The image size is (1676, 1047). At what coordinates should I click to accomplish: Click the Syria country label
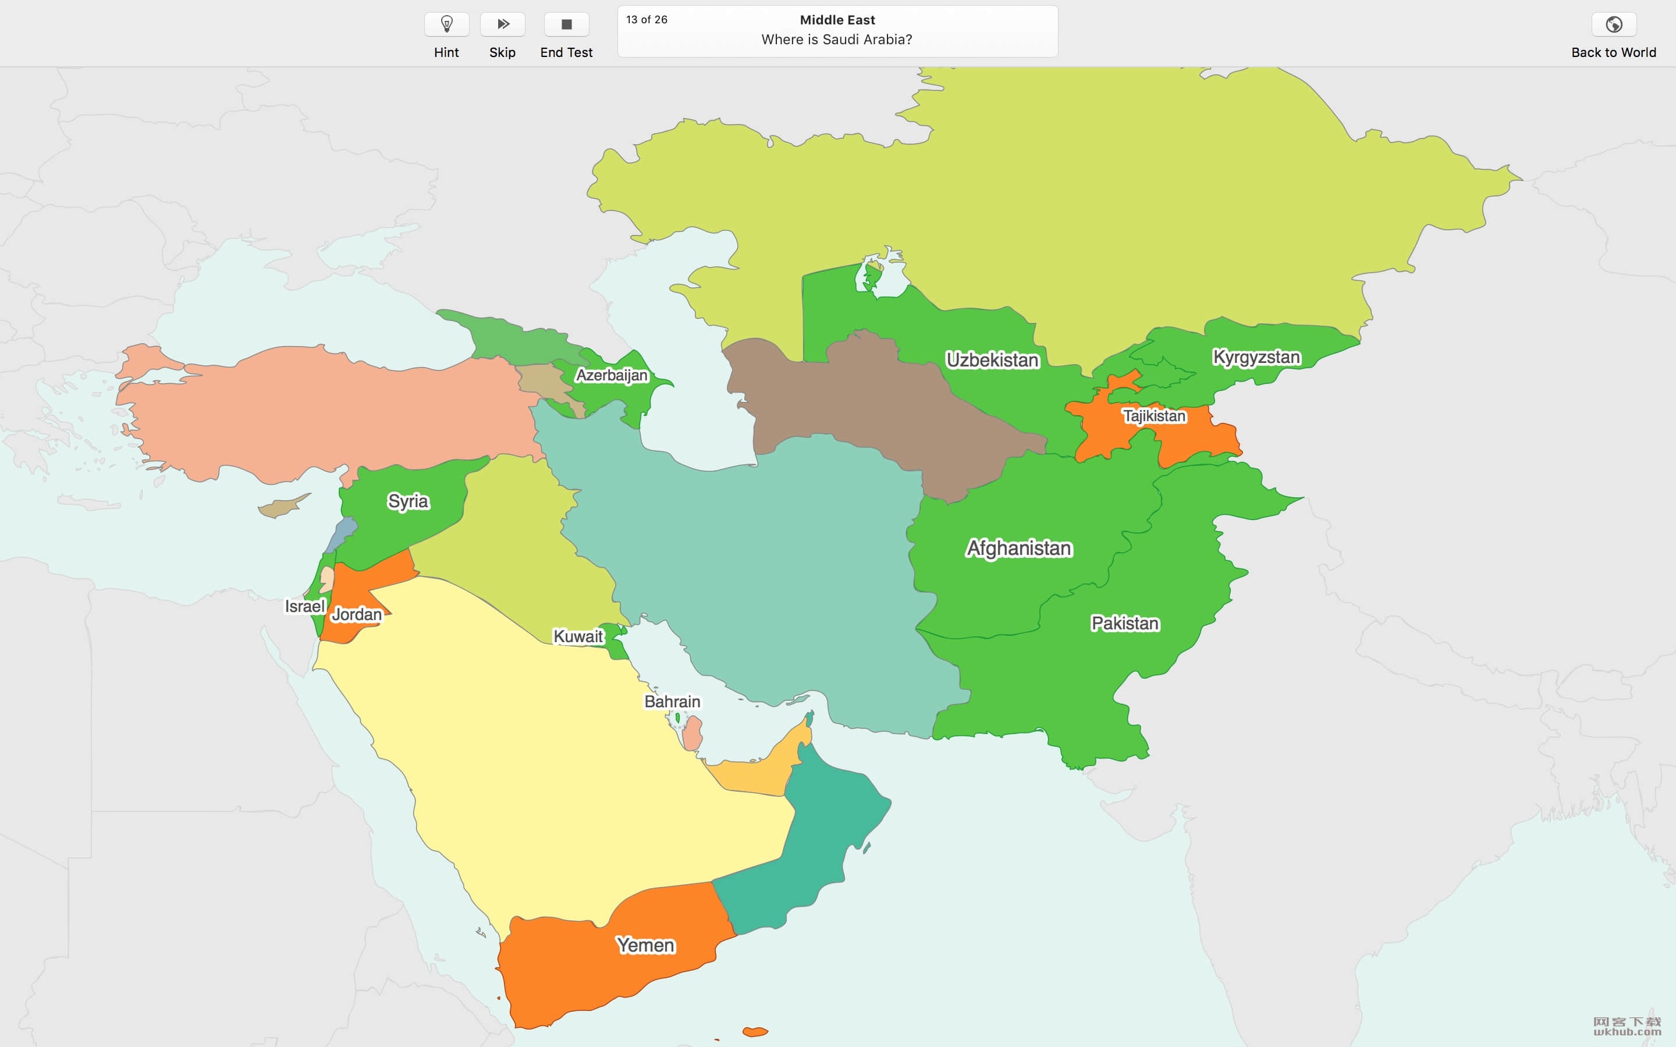coord(408,501)
